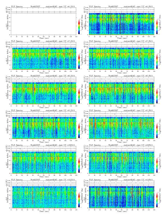The height and width of the screenshot is (216, 167).
Task: Click the PSD color bar beside the 6:20:0 panel
Action: (x=79, y=26)
